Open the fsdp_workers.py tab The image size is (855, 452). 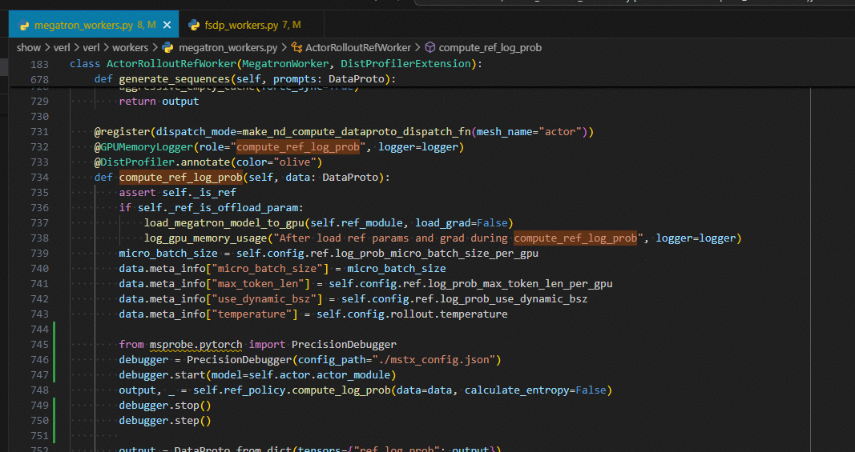251,25
